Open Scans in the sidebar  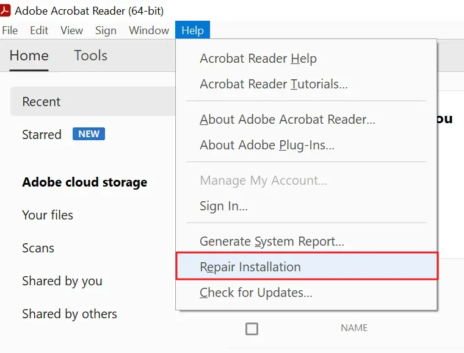38,248
